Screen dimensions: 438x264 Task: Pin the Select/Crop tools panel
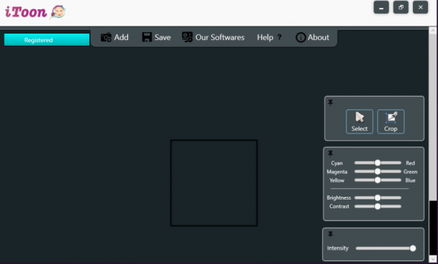tap(331, 103)
